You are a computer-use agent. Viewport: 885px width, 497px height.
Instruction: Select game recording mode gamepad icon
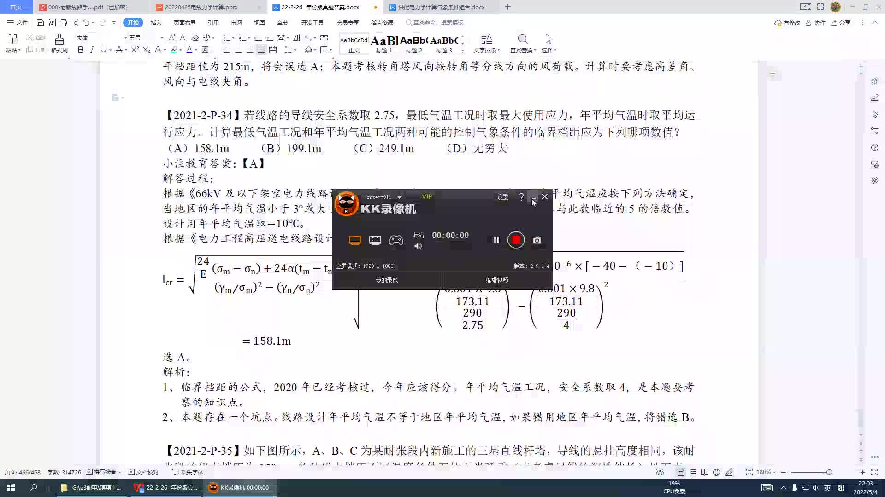(396, 240)
